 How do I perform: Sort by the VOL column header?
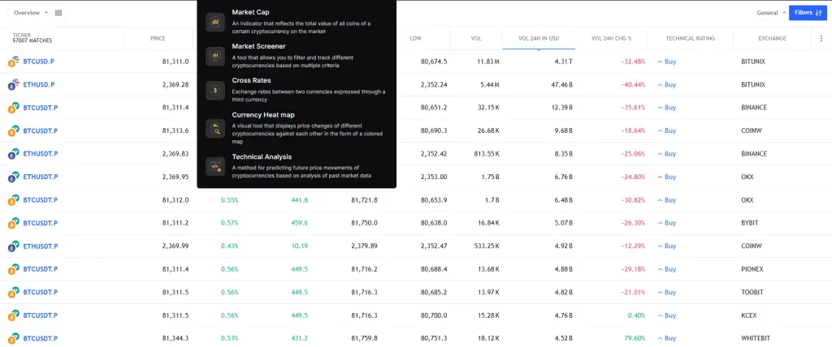[476, 38]
